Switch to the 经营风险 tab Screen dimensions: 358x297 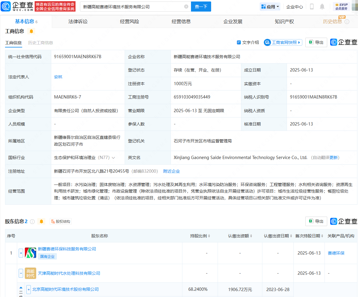point(129,21)
